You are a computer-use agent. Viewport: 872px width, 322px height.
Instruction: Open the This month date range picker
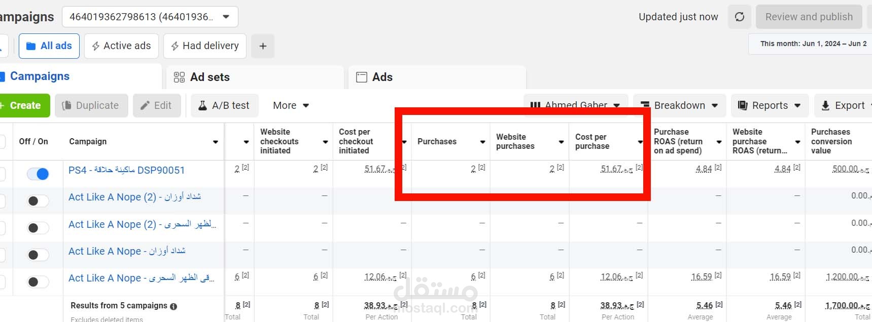tap(813, 44)
